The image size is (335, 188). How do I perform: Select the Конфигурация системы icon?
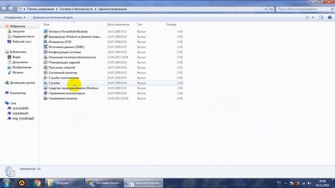click(x=46, y=52)
